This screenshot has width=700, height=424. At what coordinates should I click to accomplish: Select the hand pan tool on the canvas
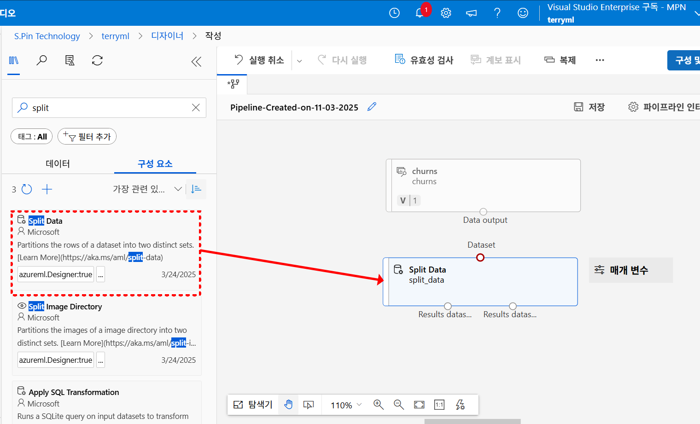pyautogui.click(x=288, y=405)
